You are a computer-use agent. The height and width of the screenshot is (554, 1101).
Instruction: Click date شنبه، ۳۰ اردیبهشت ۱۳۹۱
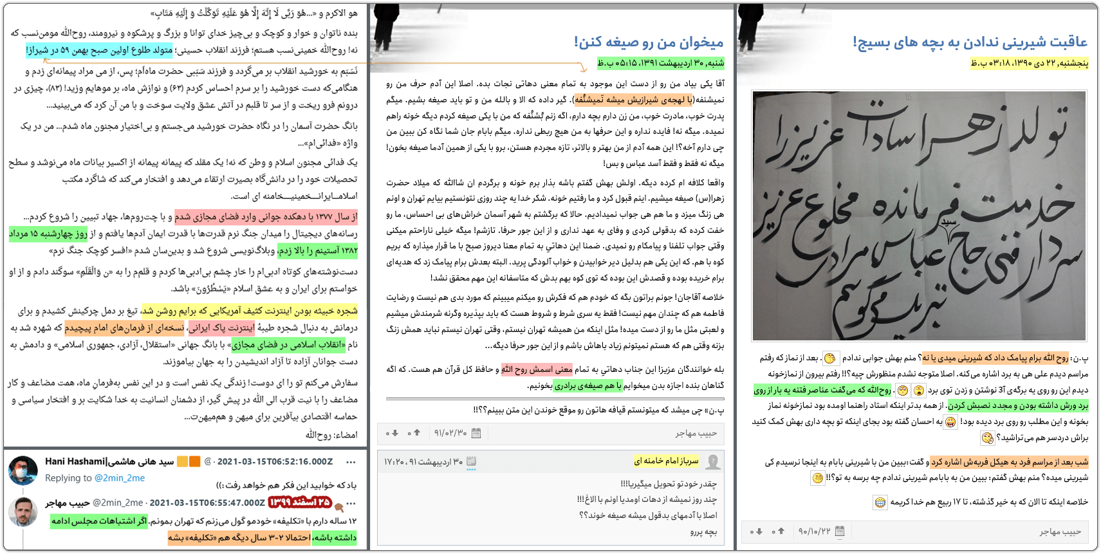[x=660, y=63]
